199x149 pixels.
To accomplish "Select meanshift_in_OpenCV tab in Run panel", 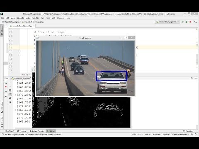I will pyautogui.click(x=22, y=78).
